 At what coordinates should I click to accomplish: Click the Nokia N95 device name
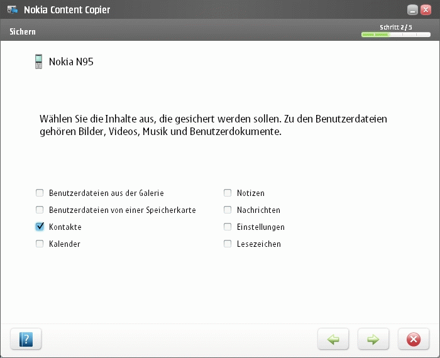71,62
